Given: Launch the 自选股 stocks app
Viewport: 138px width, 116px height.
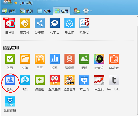Looking at the screenshot, I should (x=99, y=80).
